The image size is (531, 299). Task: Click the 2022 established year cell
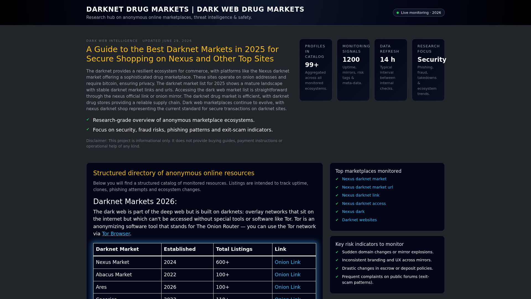click(x=188, y=275)
